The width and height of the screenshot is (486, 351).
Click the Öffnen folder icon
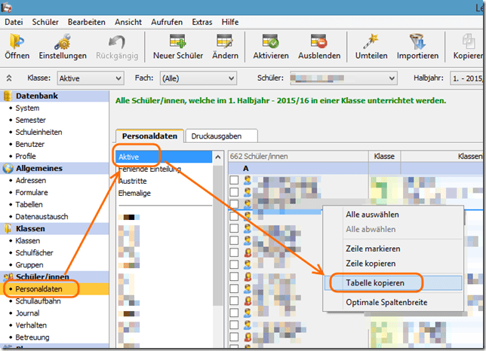[17, 41]
